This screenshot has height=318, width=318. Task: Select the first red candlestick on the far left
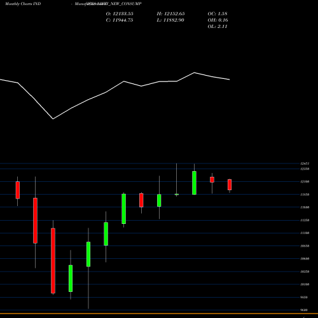[18, 190]
